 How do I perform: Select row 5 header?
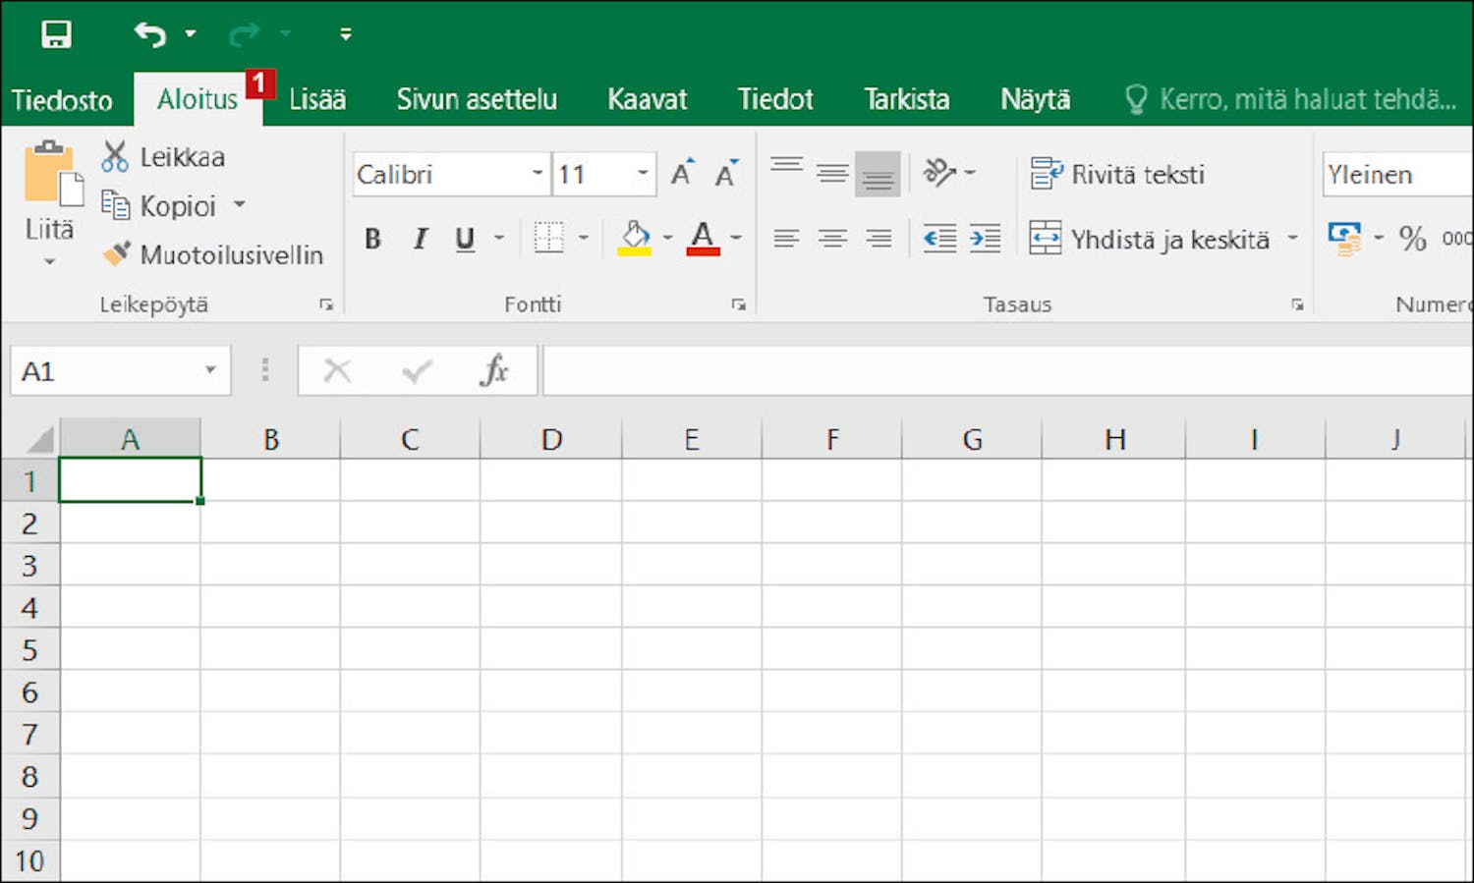[29, 649]
